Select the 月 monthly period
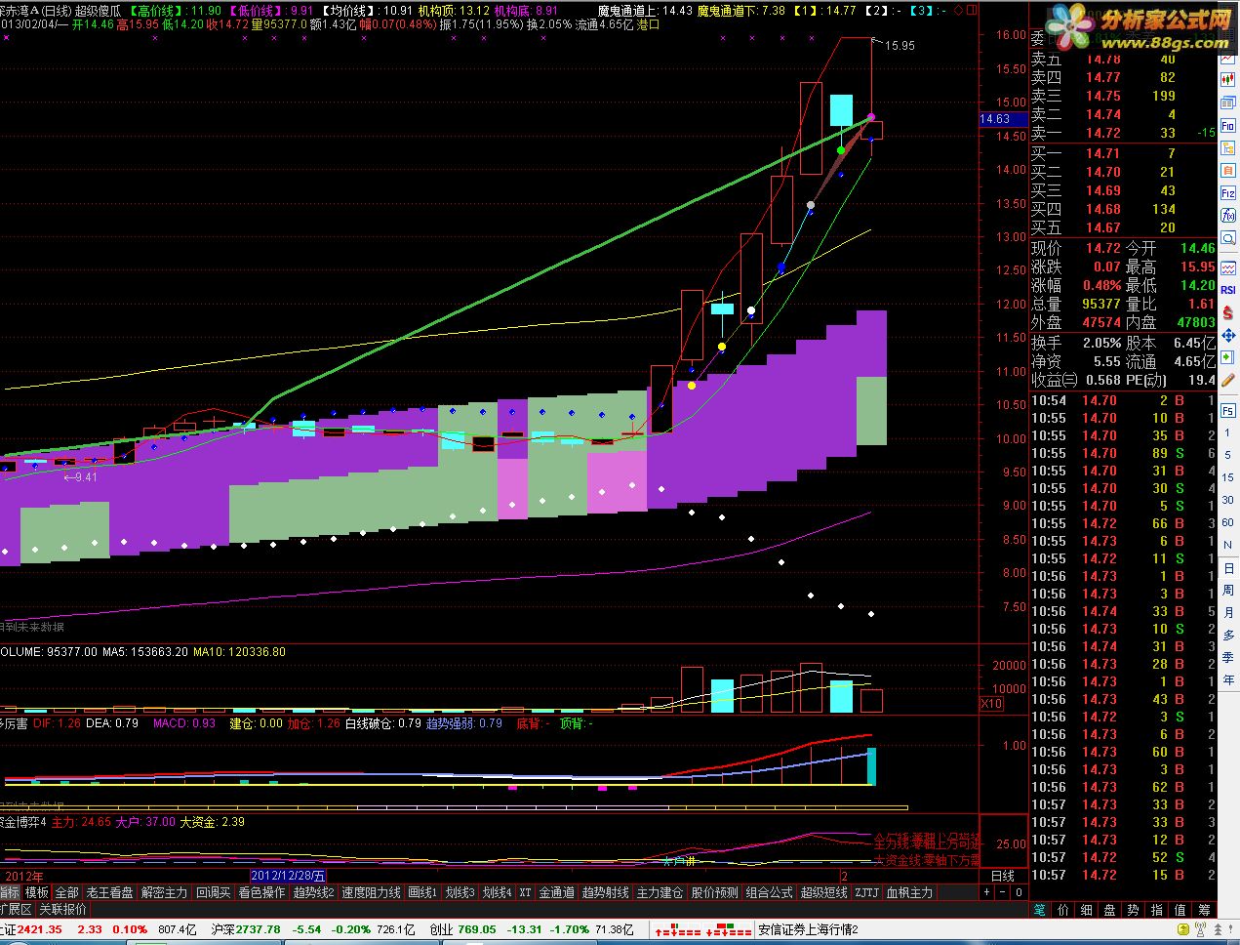Viewport: 1240px width, 945px height. (1228, 613)
